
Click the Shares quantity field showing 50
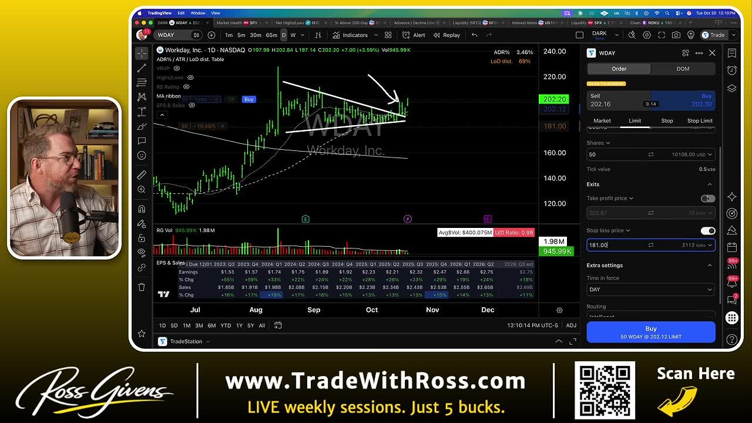[651, 155]
